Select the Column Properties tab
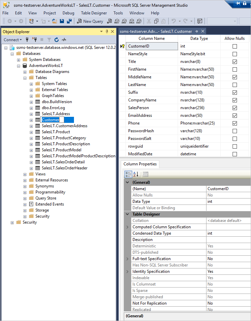The image size is (251, 321). [140, 164]
